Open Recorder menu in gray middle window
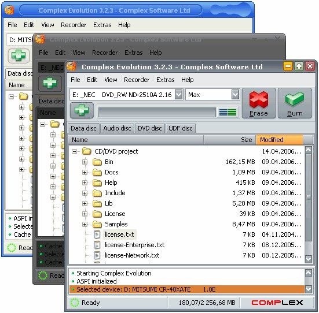319x313 pixels. point(105,53)
